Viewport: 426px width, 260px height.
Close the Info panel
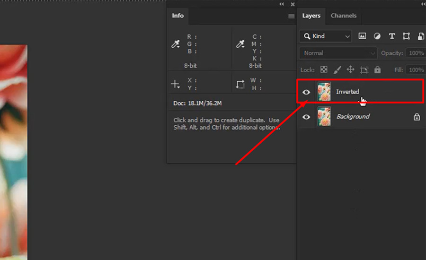293,4
